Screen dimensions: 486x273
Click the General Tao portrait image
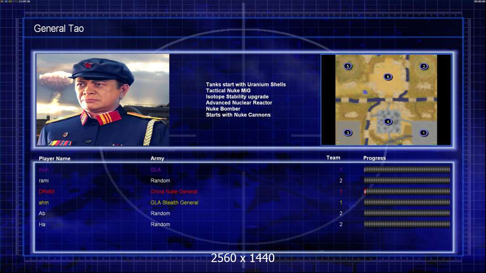[103, 100]
